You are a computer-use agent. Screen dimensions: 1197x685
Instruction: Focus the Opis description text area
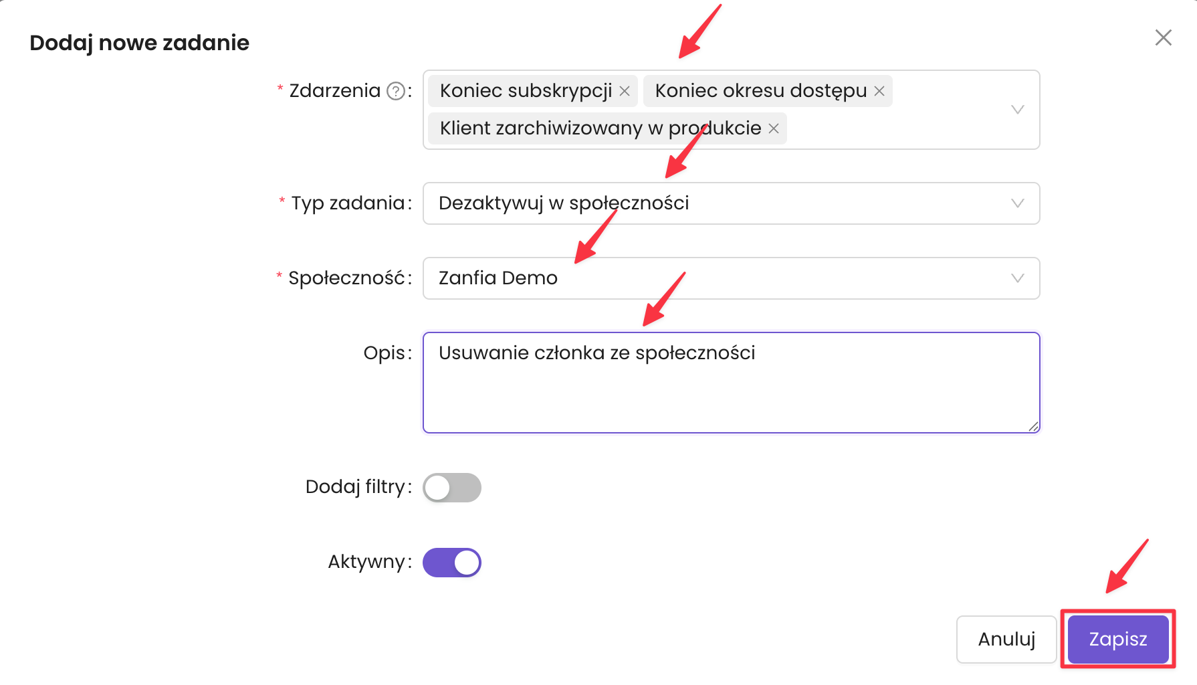730,391
